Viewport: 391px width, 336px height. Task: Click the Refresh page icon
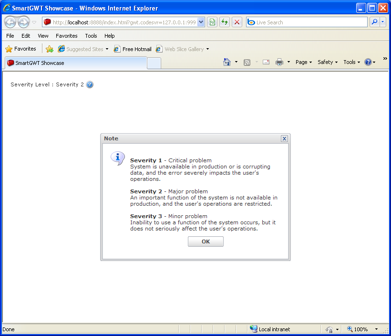[225, 22]
